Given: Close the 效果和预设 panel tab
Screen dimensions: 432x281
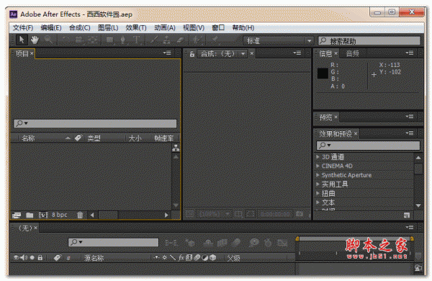Looking at the screenshot, I should [x=356, y=134].
